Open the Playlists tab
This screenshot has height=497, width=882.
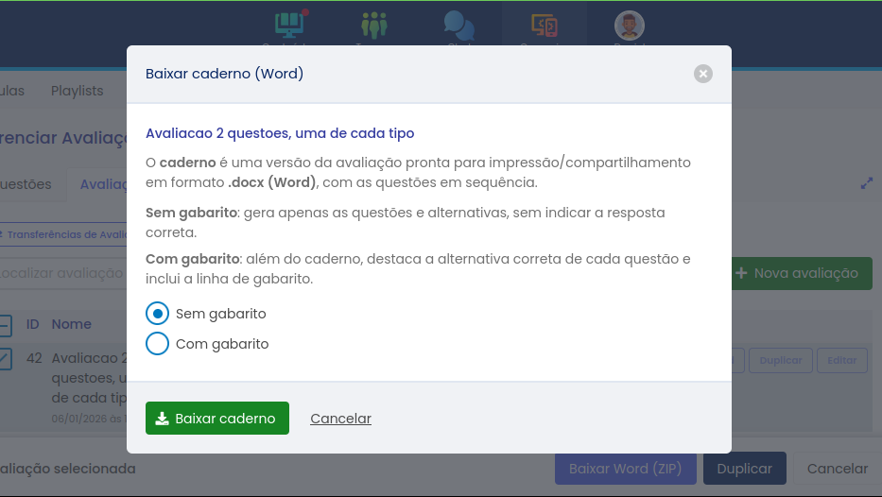point(78,91)
